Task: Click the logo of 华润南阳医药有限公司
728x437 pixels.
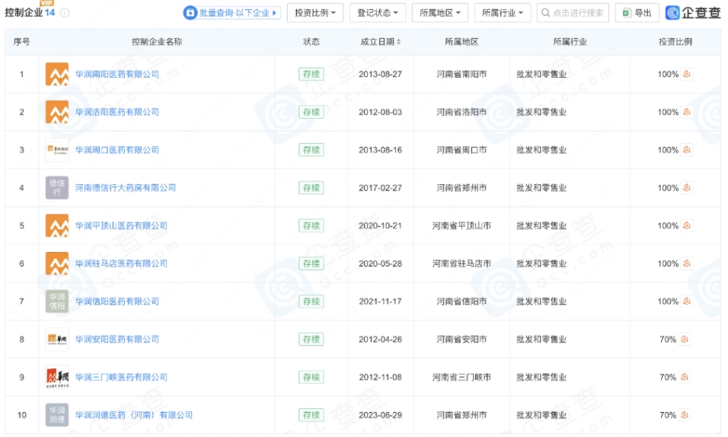Action: coord(57,75)
